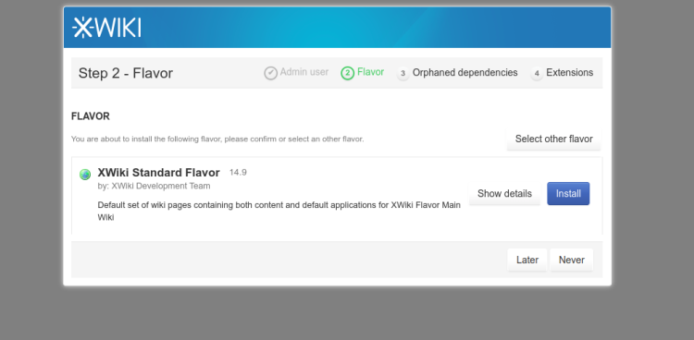
Task: Go to Orphaned dependencies step
Action: click(x=465, y=72)
